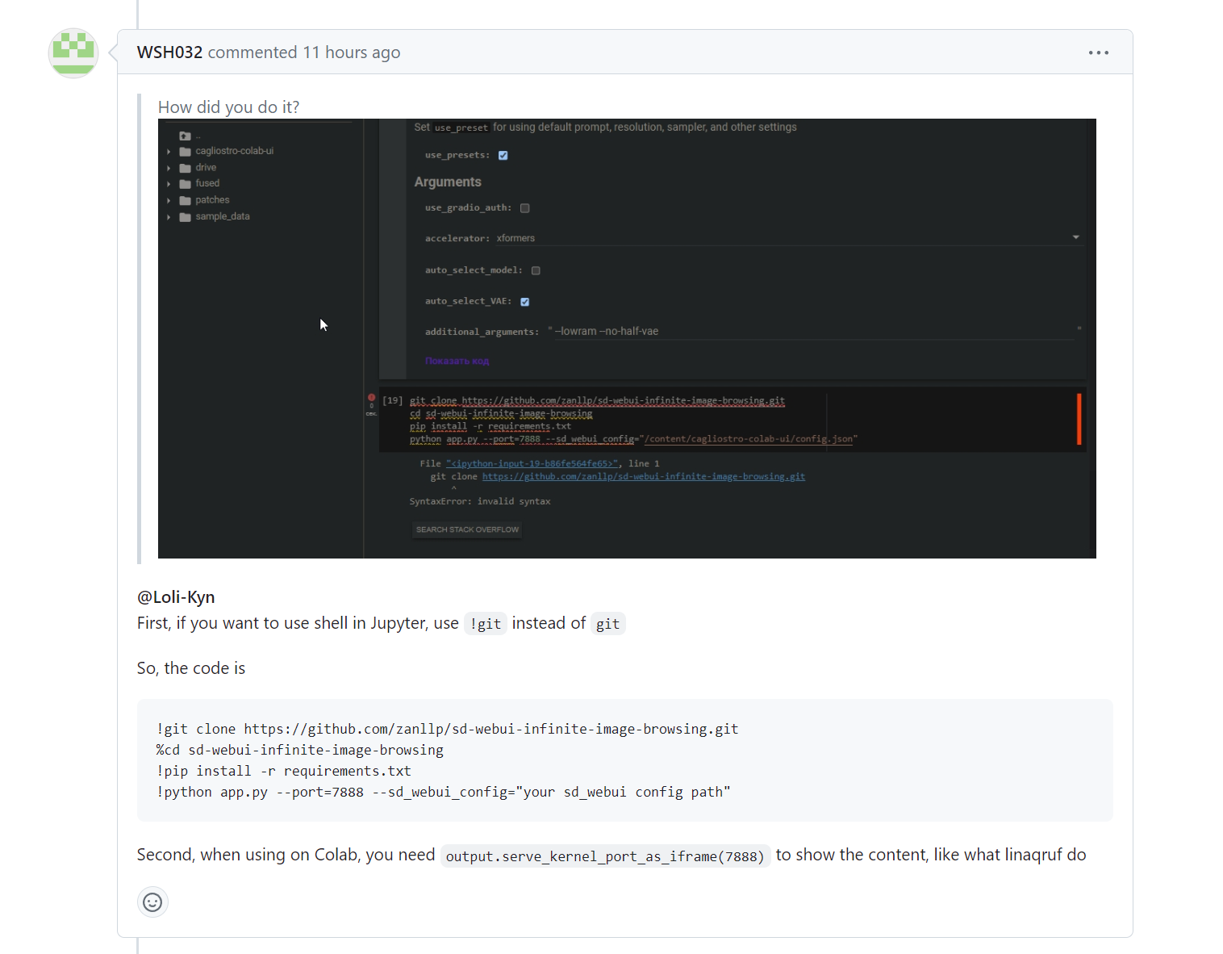This screenshot has height=954, width=1223.
Task: Click the Arguments heading in the screenshot
Action: [448, 182]
